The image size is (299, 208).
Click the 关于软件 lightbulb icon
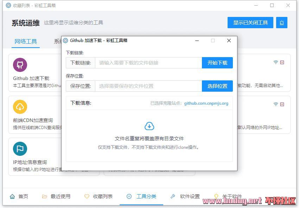(216, 196)
